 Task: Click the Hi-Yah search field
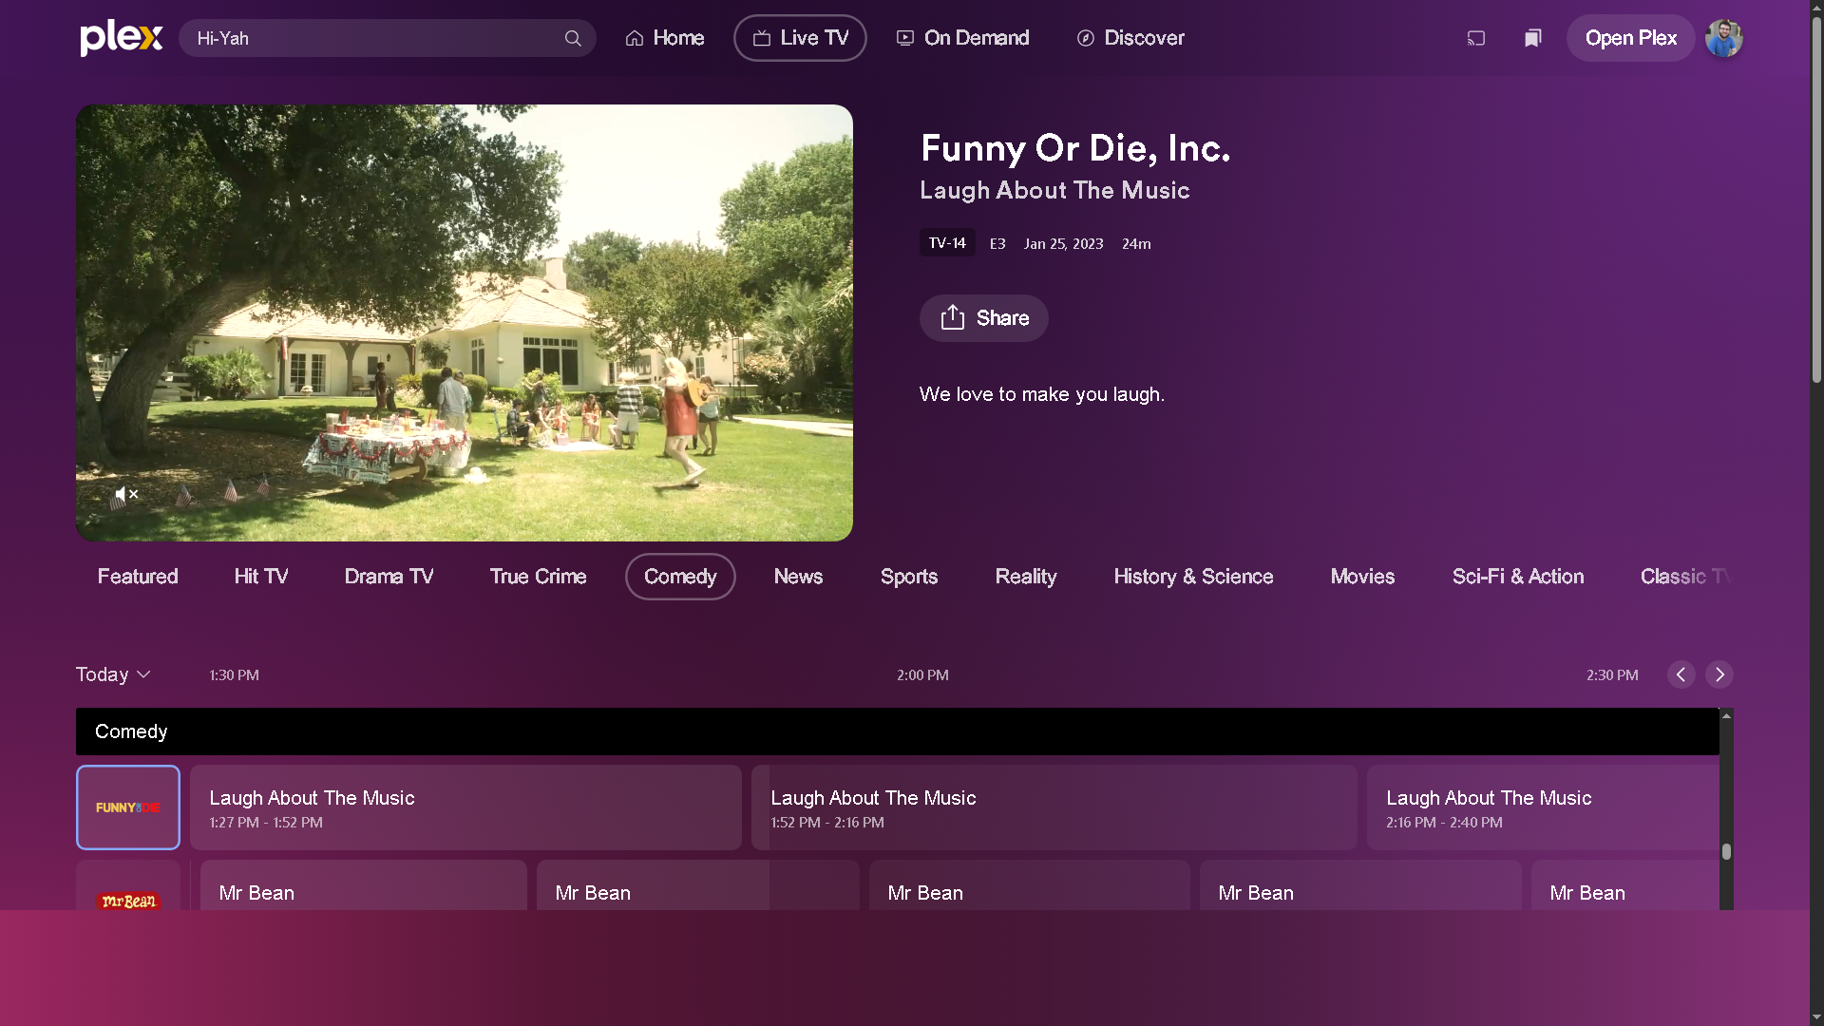(388, 38)
